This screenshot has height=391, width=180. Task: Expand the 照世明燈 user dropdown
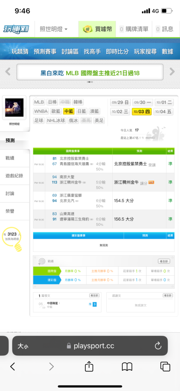[x=54, y=29]
